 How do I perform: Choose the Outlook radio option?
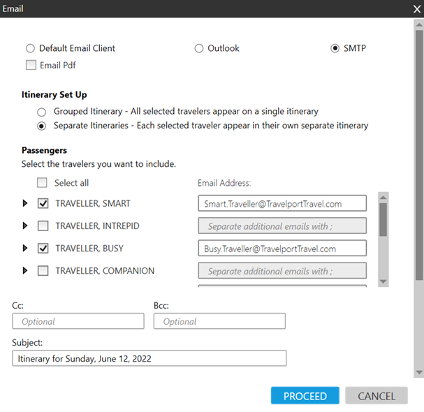[x=199, y=49]
